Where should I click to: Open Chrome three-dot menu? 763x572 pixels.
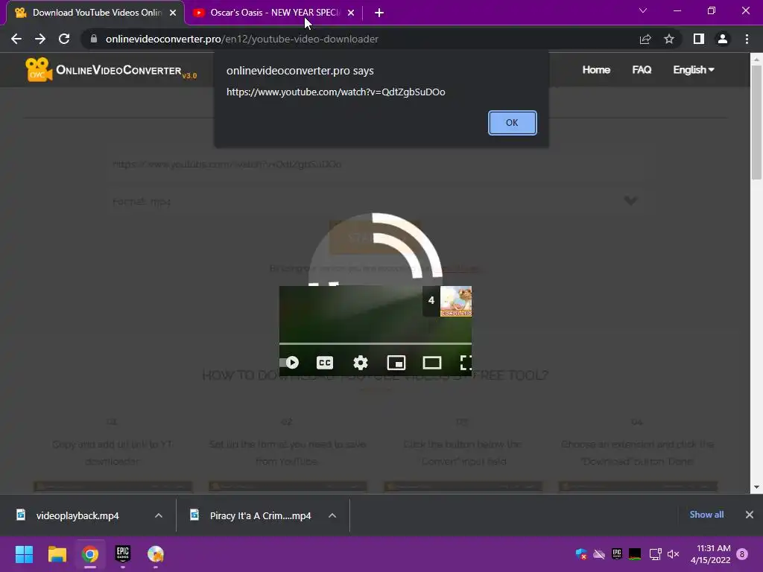pos(747,39)
